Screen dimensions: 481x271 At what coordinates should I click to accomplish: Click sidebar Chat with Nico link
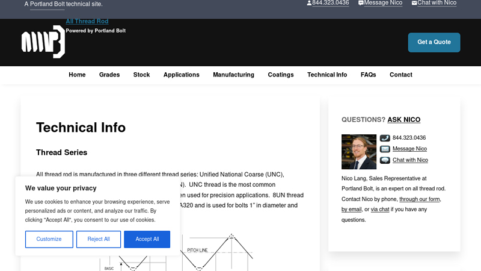[x=410, y=160]
